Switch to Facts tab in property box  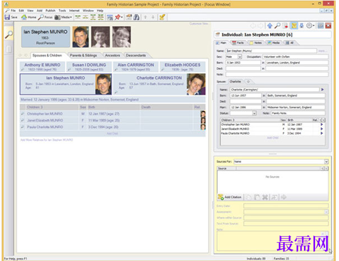pos(238,43)
